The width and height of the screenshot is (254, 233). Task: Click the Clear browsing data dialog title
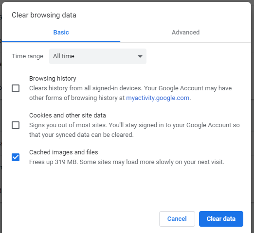(44, 15)
